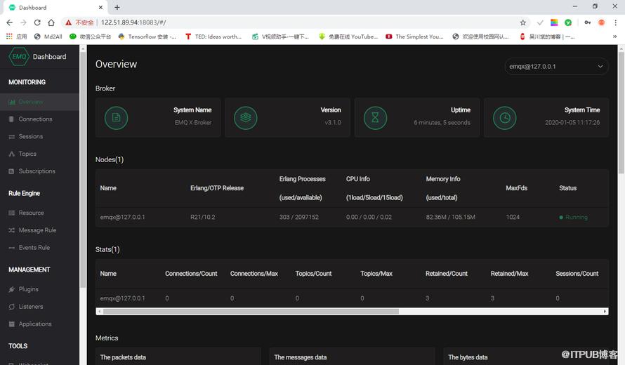Click the Resource sidebar icon
Screen dimensions: 625x365
click(x=11, y=213)
